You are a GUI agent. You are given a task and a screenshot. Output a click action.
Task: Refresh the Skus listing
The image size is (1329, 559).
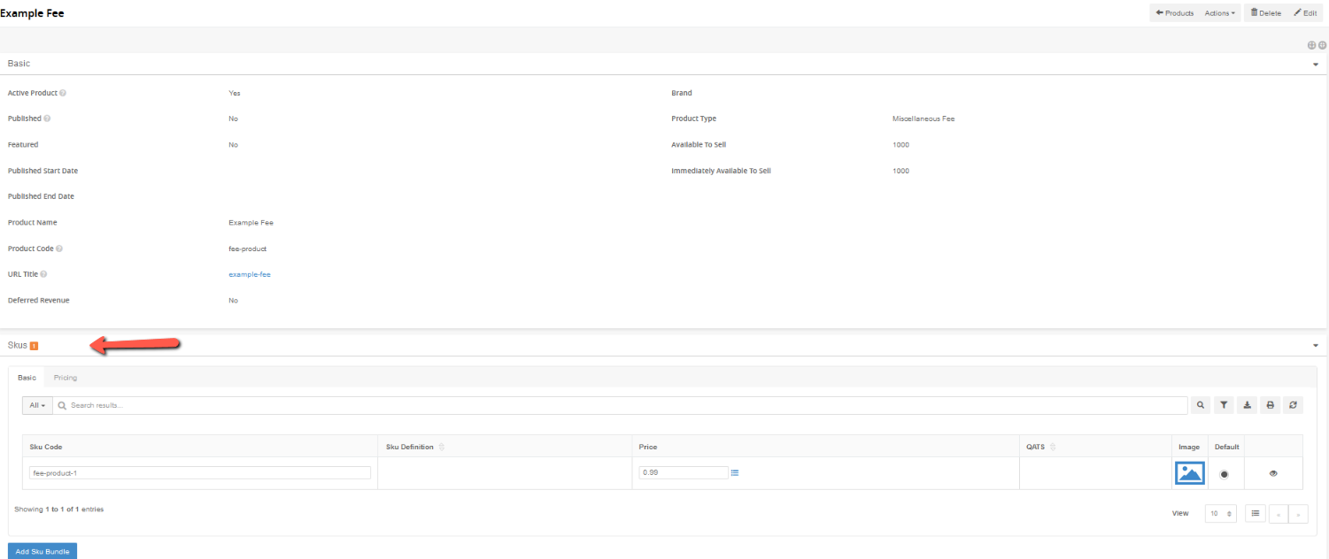pyautogui.click(x=1293, y=405)
